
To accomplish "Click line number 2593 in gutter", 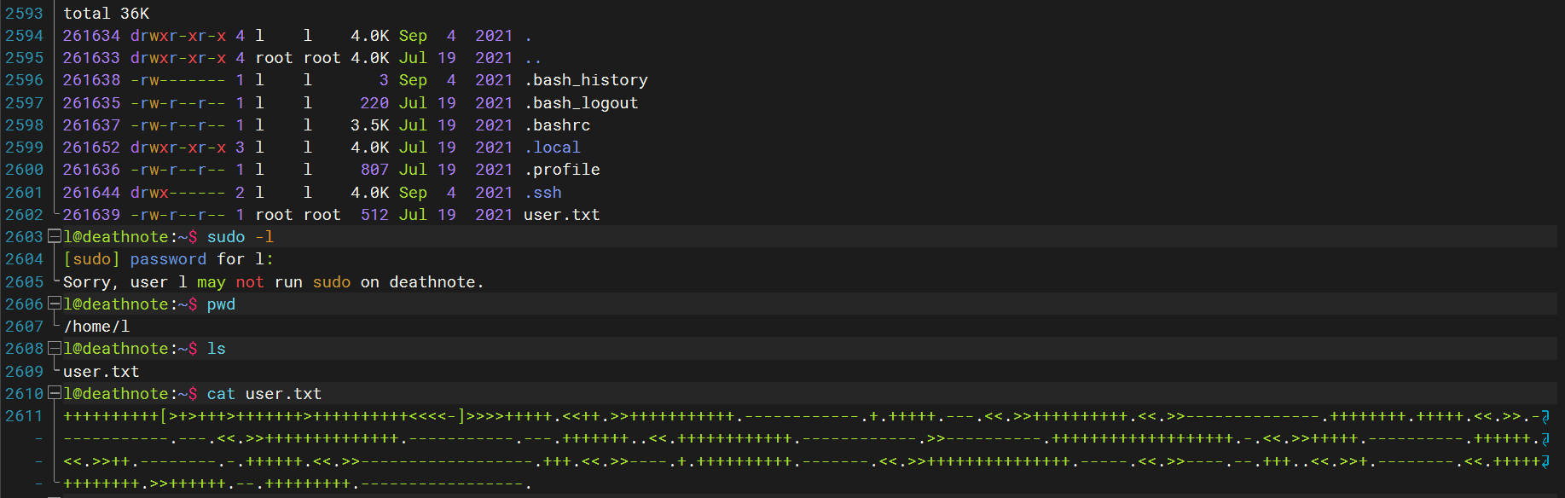I will (24, 14).
